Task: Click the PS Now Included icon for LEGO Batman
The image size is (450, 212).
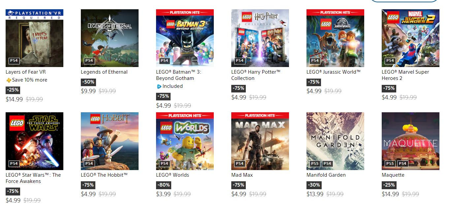Action: pyautogui.click(x=159, y=87)
